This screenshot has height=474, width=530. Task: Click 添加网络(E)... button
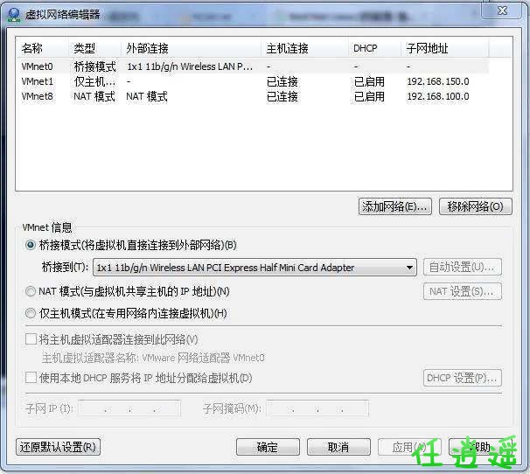click(394, 206)
